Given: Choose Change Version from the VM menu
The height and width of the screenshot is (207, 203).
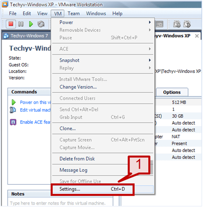Looking at the screenshot, I should [103, 87].
